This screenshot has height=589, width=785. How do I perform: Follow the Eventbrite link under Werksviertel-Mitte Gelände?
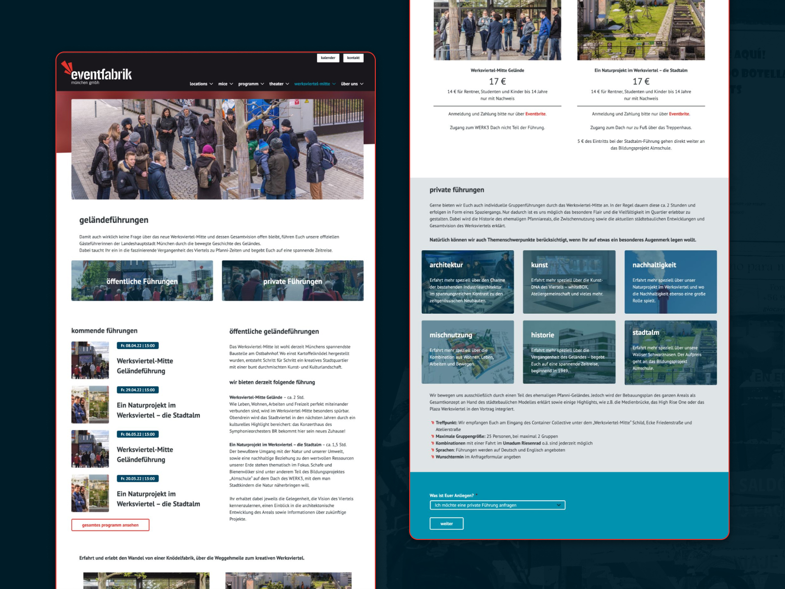(535, 114)
